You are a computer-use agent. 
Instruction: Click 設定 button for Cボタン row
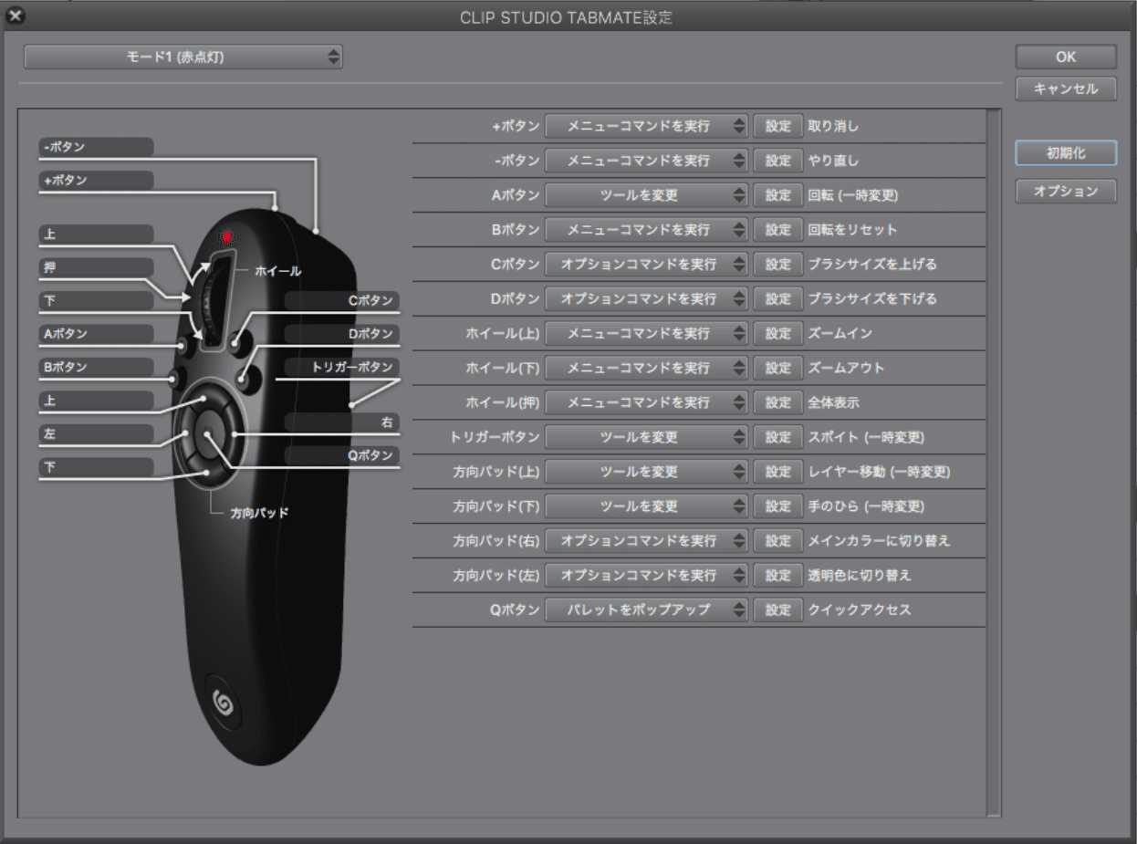tap(777, 265)
